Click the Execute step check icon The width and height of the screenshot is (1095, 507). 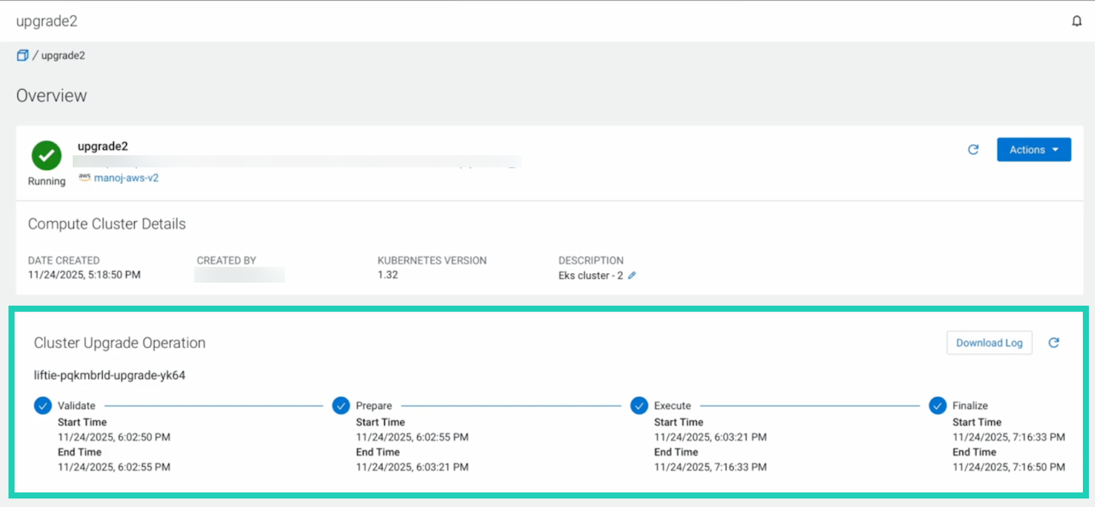pyautogui.click(x=639, y=406)
